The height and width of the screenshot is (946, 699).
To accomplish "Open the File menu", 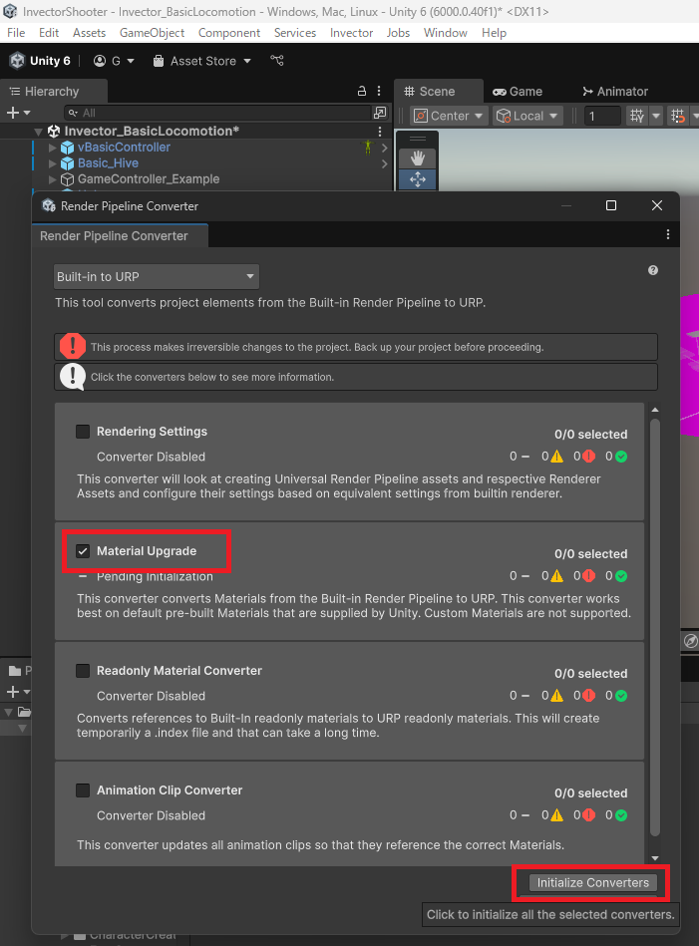I will pos(16,33).
